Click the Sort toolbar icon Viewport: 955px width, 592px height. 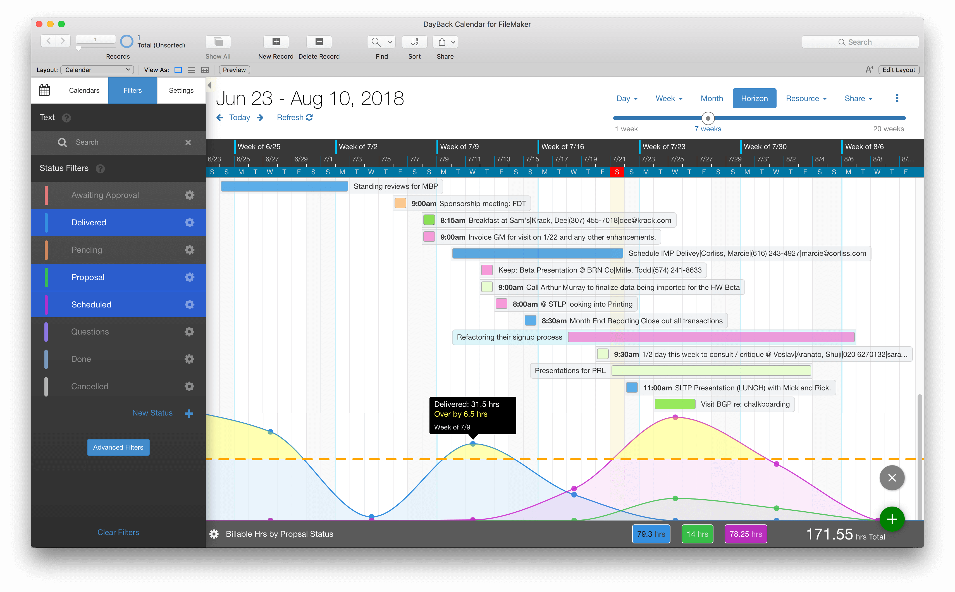(x=414, y=42)
